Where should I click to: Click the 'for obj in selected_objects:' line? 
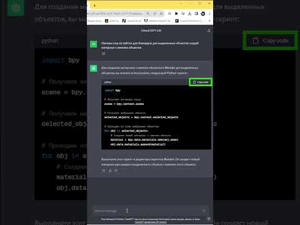(126, 131)
